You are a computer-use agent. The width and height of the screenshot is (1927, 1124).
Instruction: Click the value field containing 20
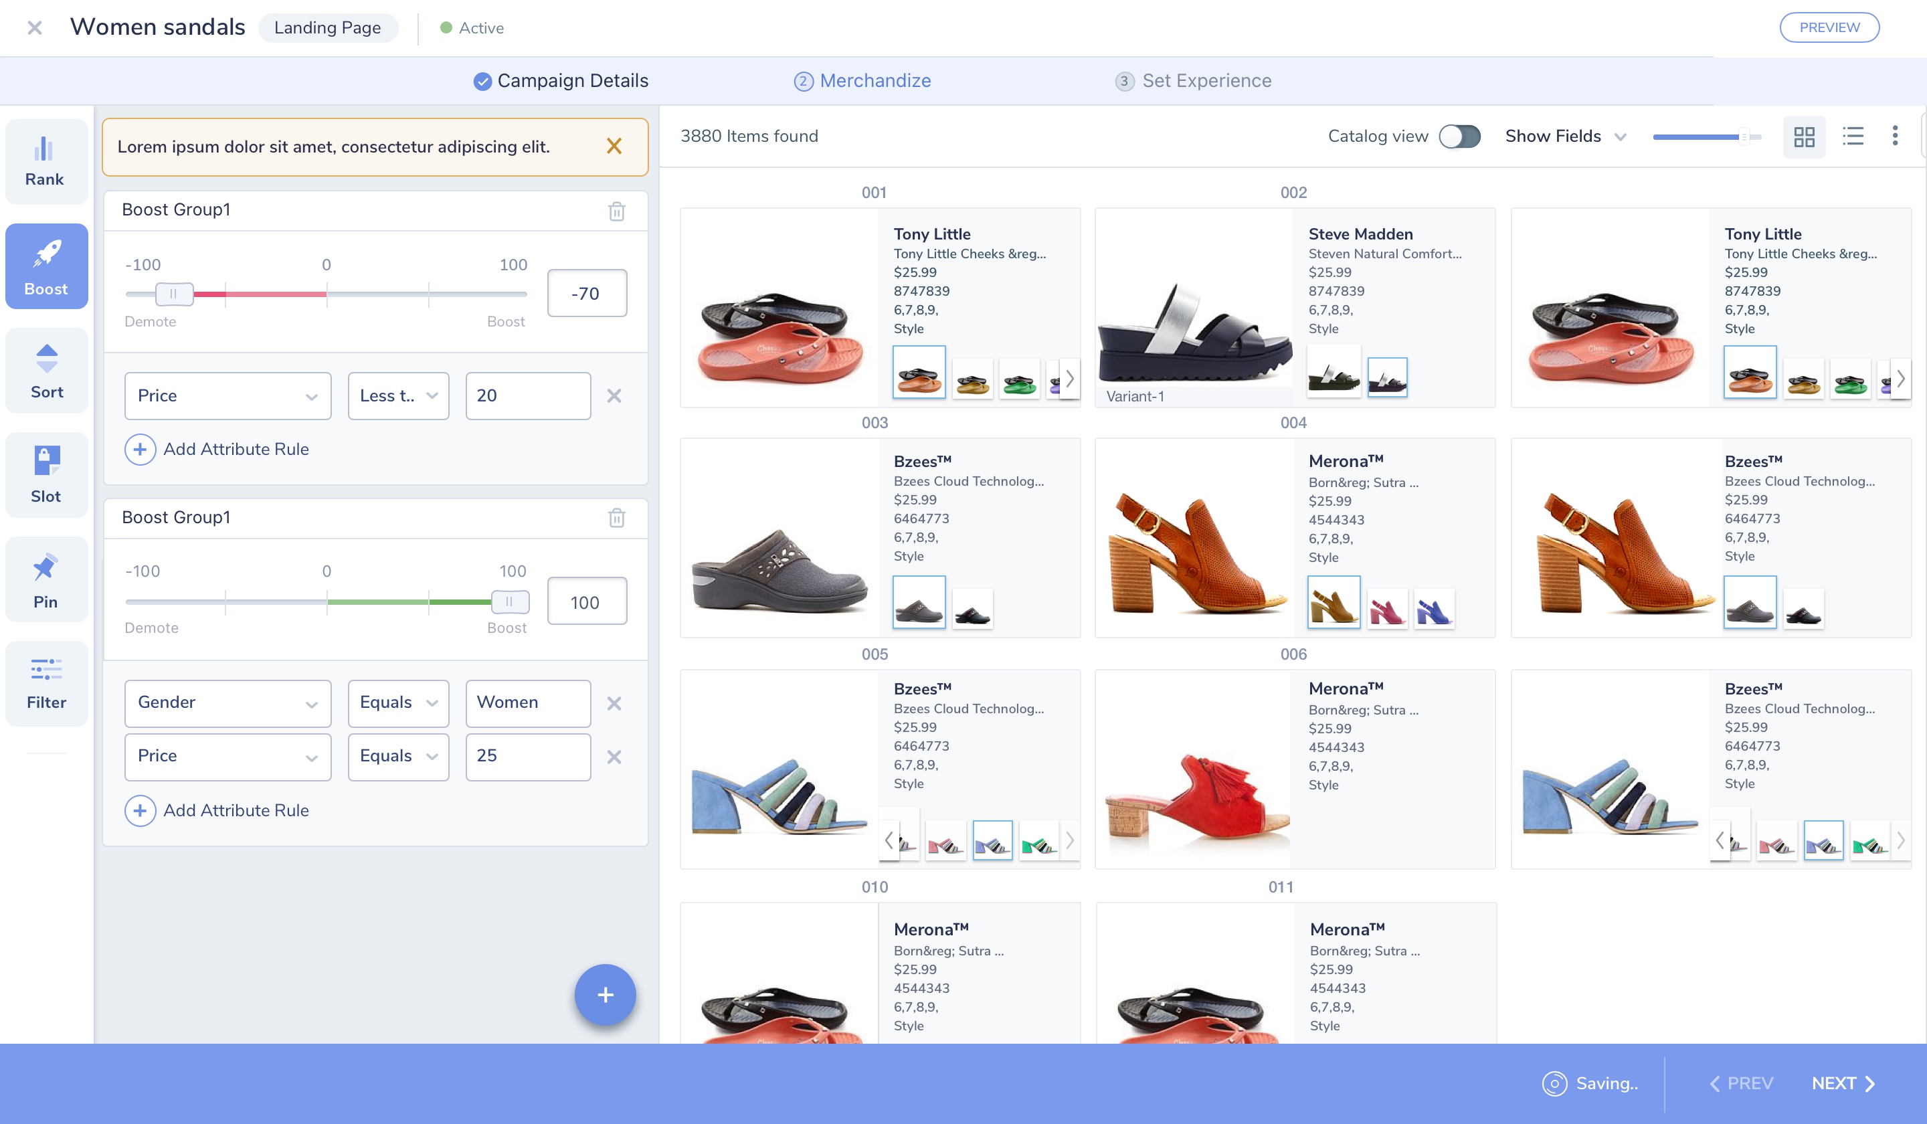(x=529, y=396)
